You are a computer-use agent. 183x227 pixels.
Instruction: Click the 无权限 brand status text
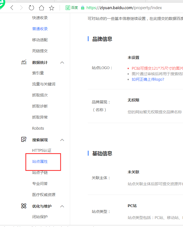(x=133, y=100)
